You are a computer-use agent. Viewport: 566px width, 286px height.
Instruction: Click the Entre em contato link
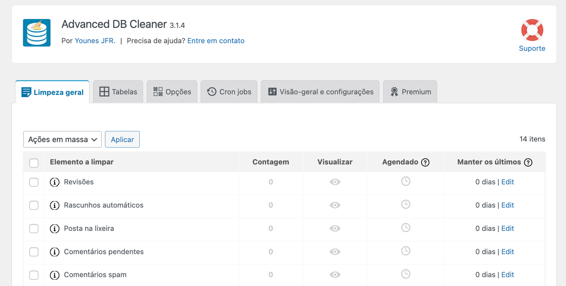(215, 41)
